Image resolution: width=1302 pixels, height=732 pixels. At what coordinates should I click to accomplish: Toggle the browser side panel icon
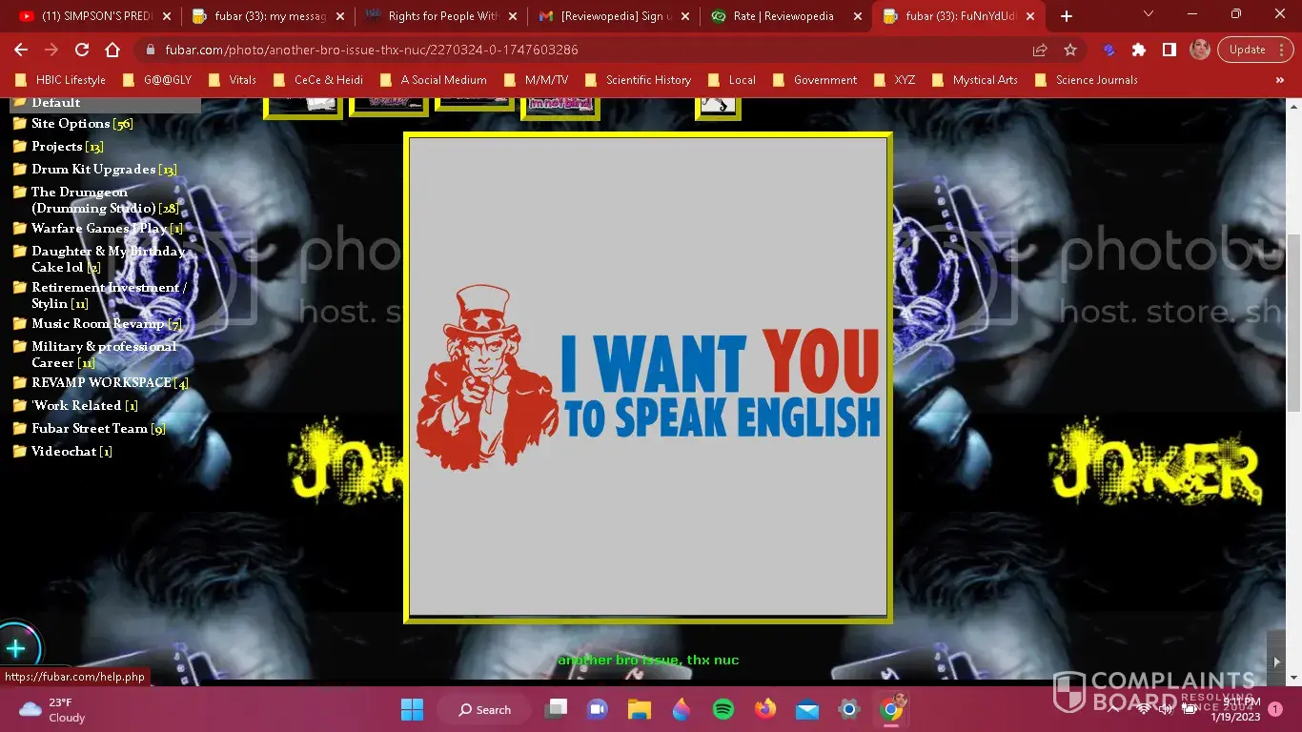[x=1170, y=50]
